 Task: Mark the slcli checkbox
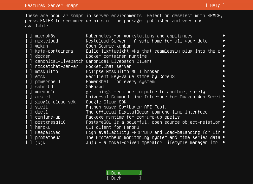tap(29, 107)
